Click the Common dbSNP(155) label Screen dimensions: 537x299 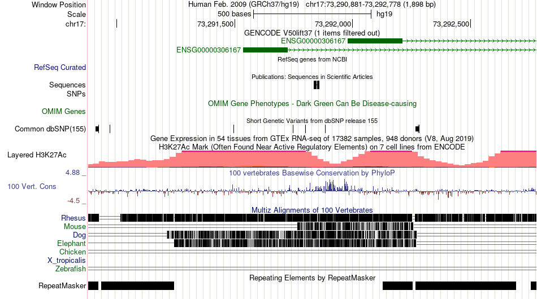click(50, 129)
